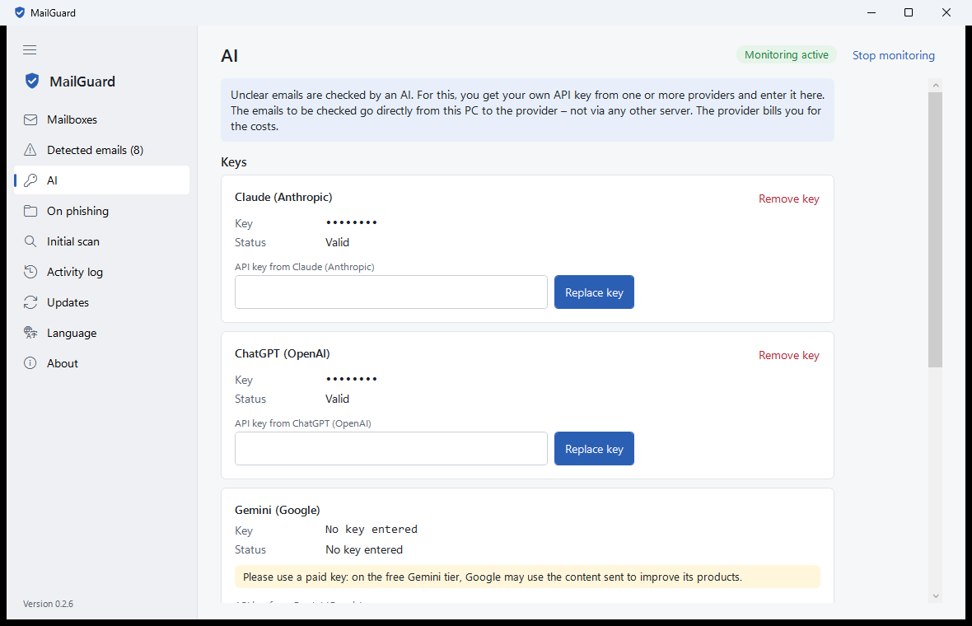Click masked key dots in ChatGPT card
The image size is (972, 626).
pos(352,379)
